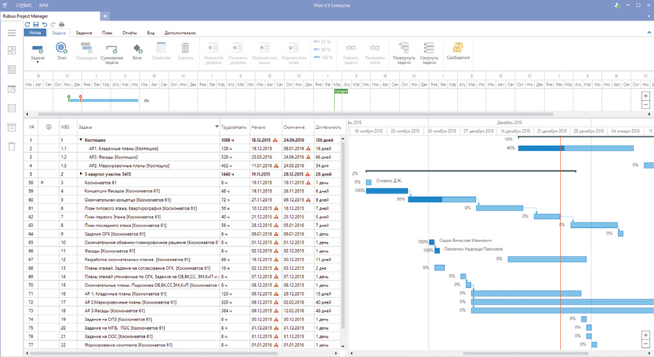654x357 pixels.
Task: Click the refresh icon in the quick toolbar
Action: point(27,25)
